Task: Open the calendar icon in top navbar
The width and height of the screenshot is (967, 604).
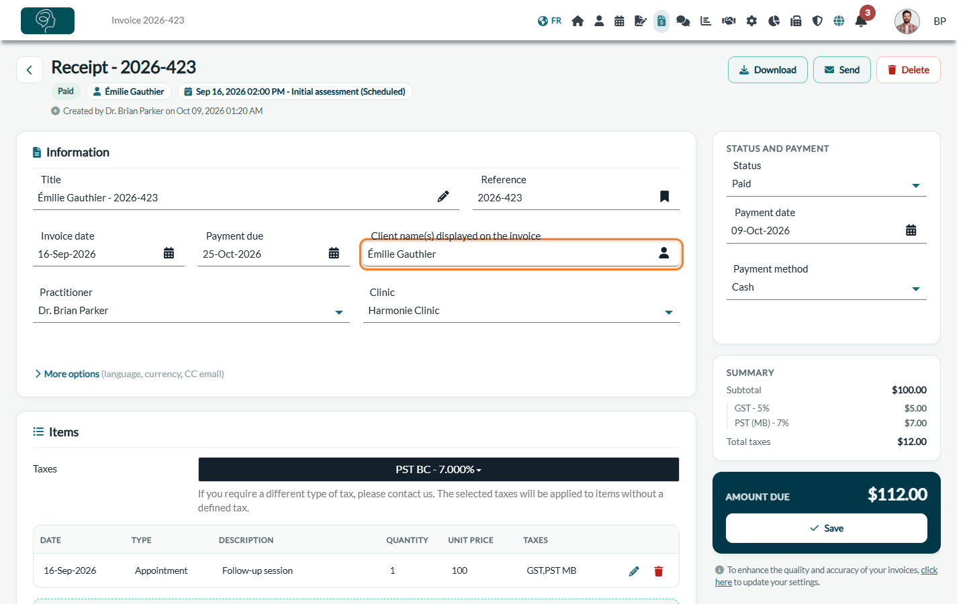Action: [x=619, y=21]
